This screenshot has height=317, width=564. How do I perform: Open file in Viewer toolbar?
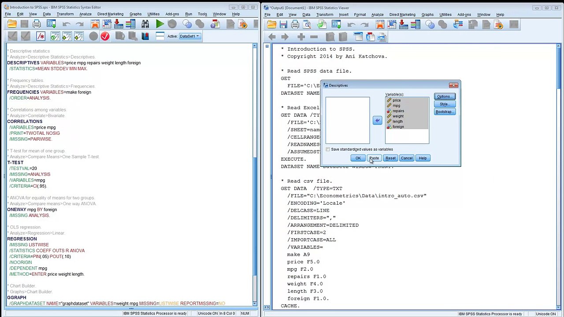271,25
